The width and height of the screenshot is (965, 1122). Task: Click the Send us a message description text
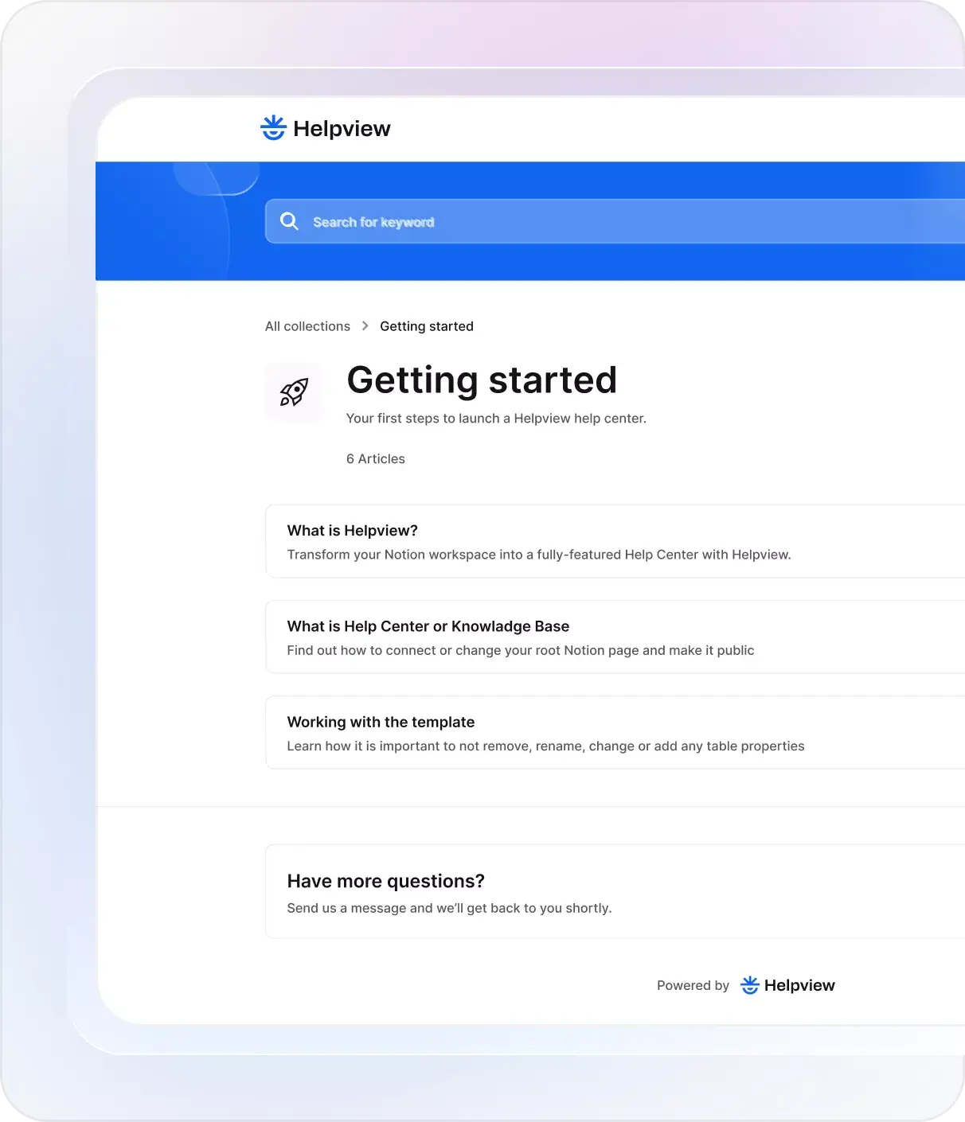[x=449, y=907]
